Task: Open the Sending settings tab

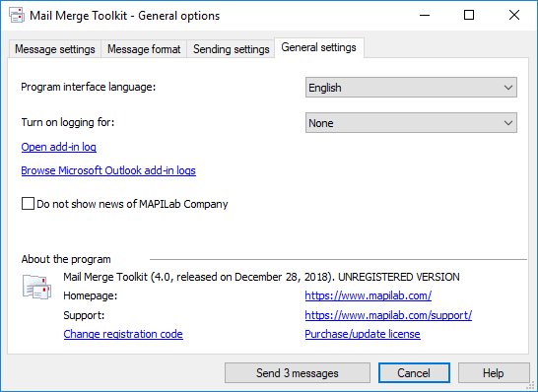Action: tap(231, 49)
